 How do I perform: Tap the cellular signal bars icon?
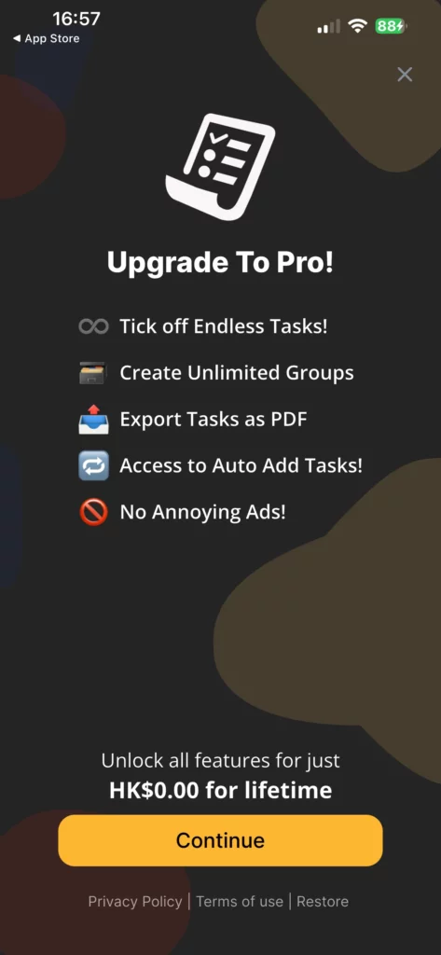coord(329,26)
